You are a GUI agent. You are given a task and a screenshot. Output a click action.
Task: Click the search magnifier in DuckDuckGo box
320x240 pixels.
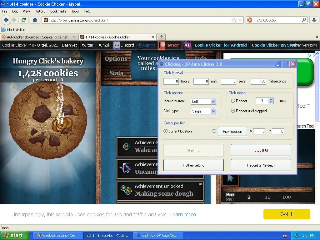point(304,20)
